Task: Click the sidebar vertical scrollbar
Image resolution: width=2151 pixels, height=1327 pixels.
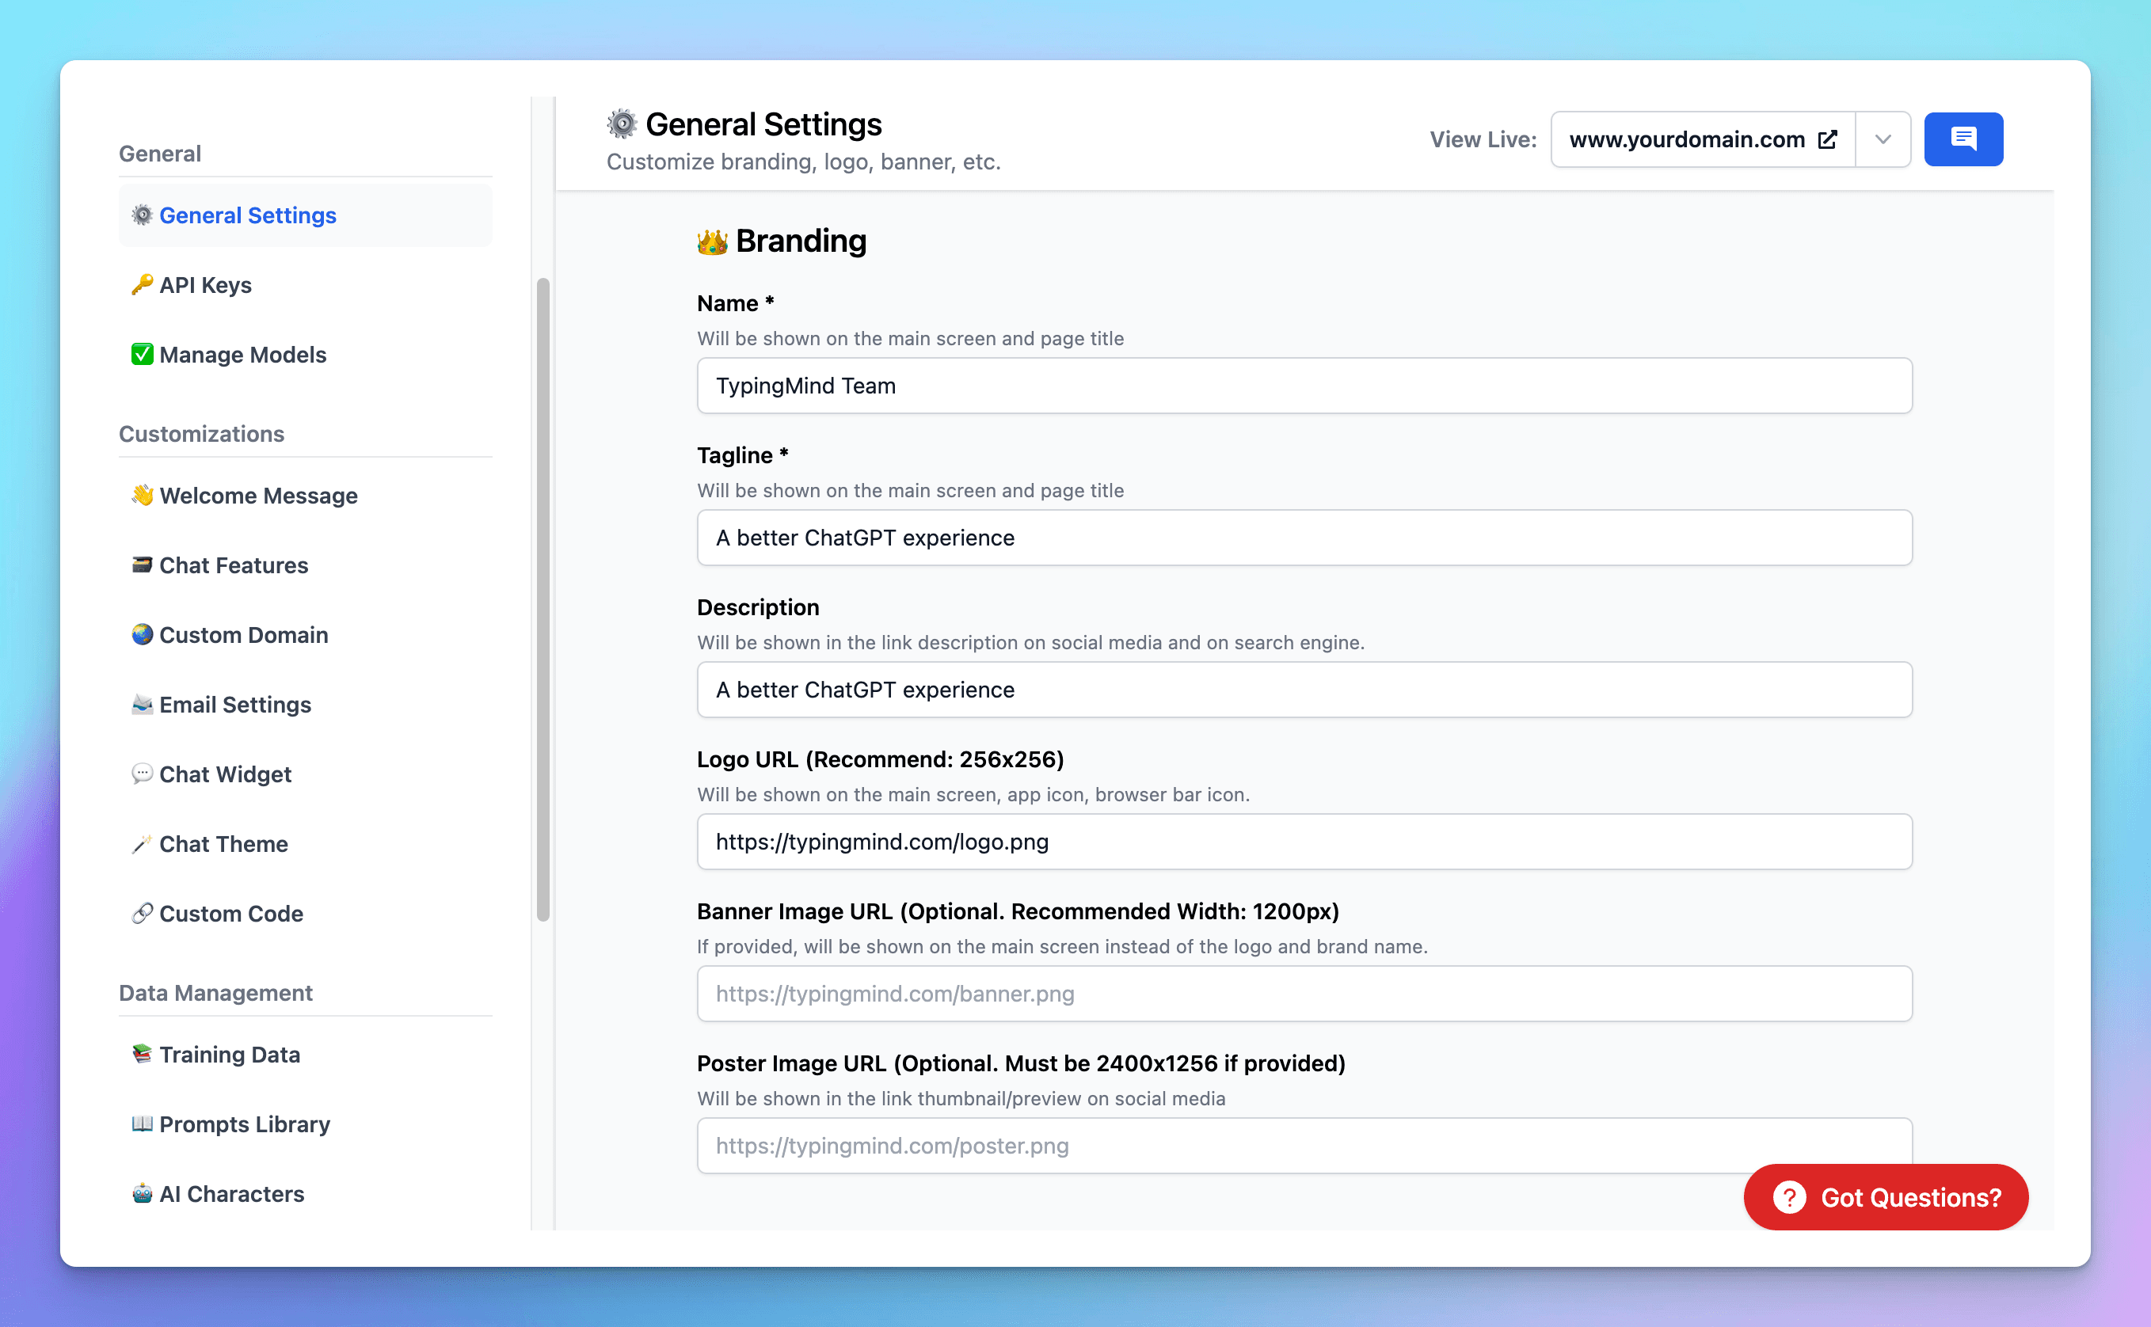Action: [x=543, y=600]
